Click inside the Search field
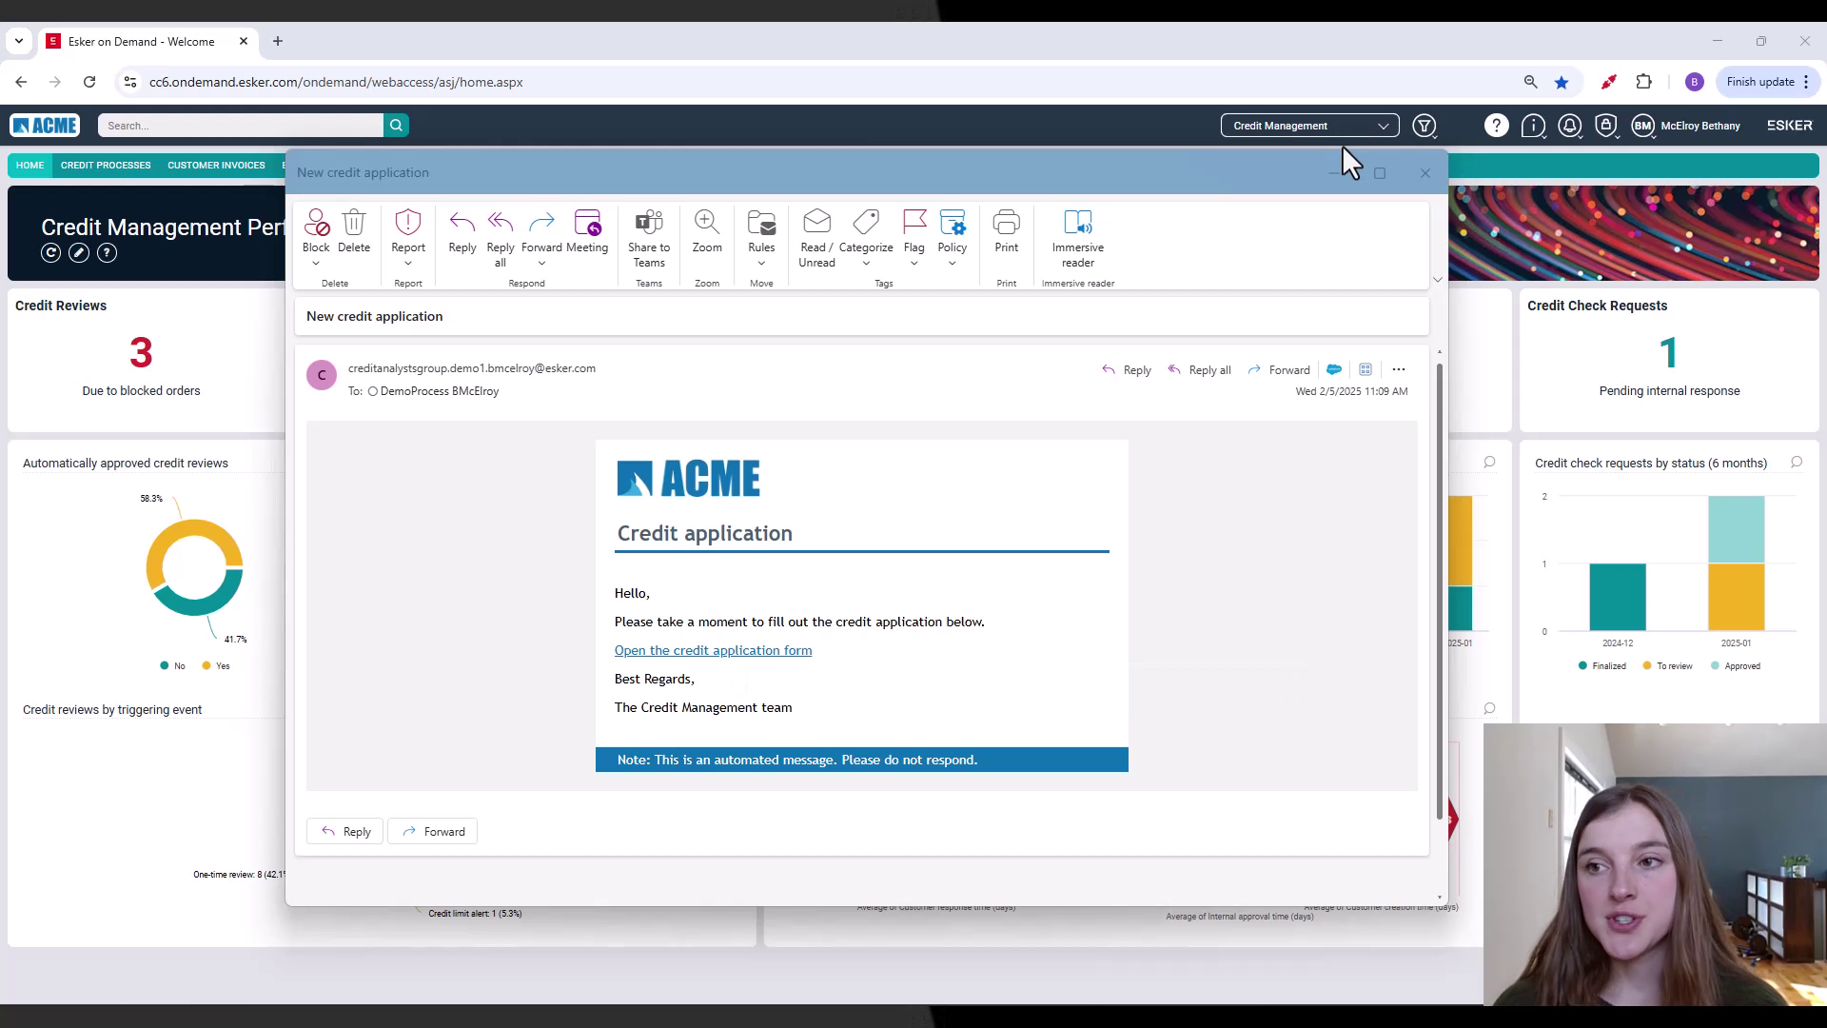The height and width of the screenshot is (1028, 1827). (x=243, y=125)
